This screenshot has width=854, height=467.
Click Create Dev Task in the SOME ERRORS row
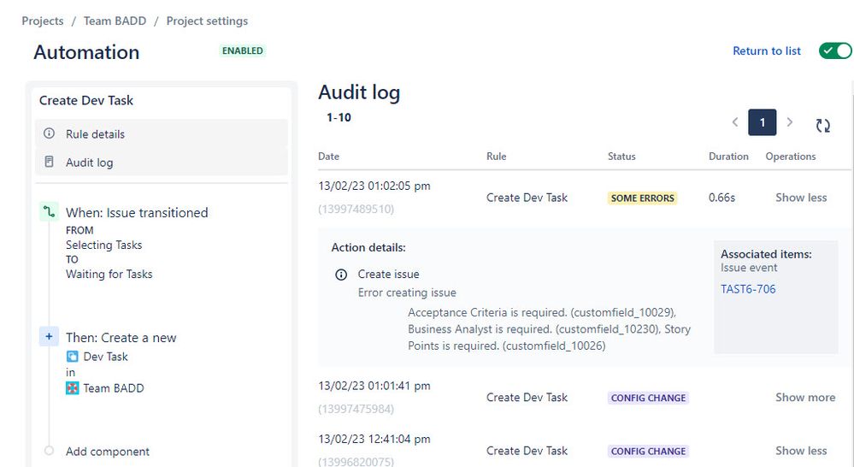click(x=527, y=198)
